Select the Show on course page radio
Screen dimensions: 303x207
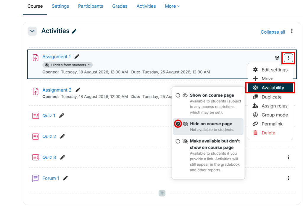[x=178, y=95]
